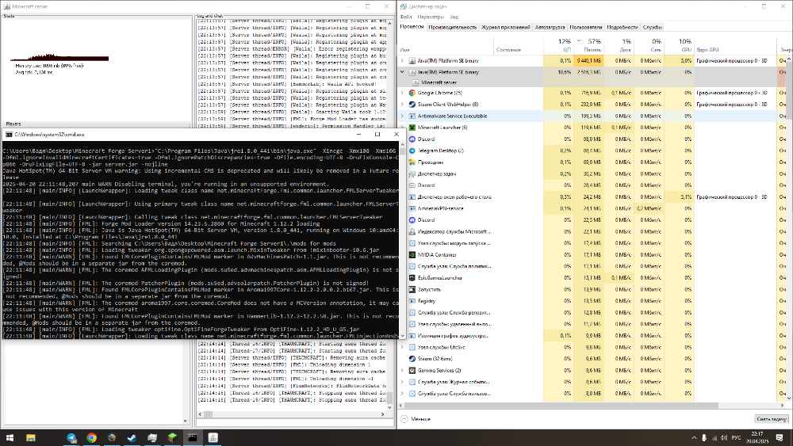Click microphone icon in system tray

point(704,438)
